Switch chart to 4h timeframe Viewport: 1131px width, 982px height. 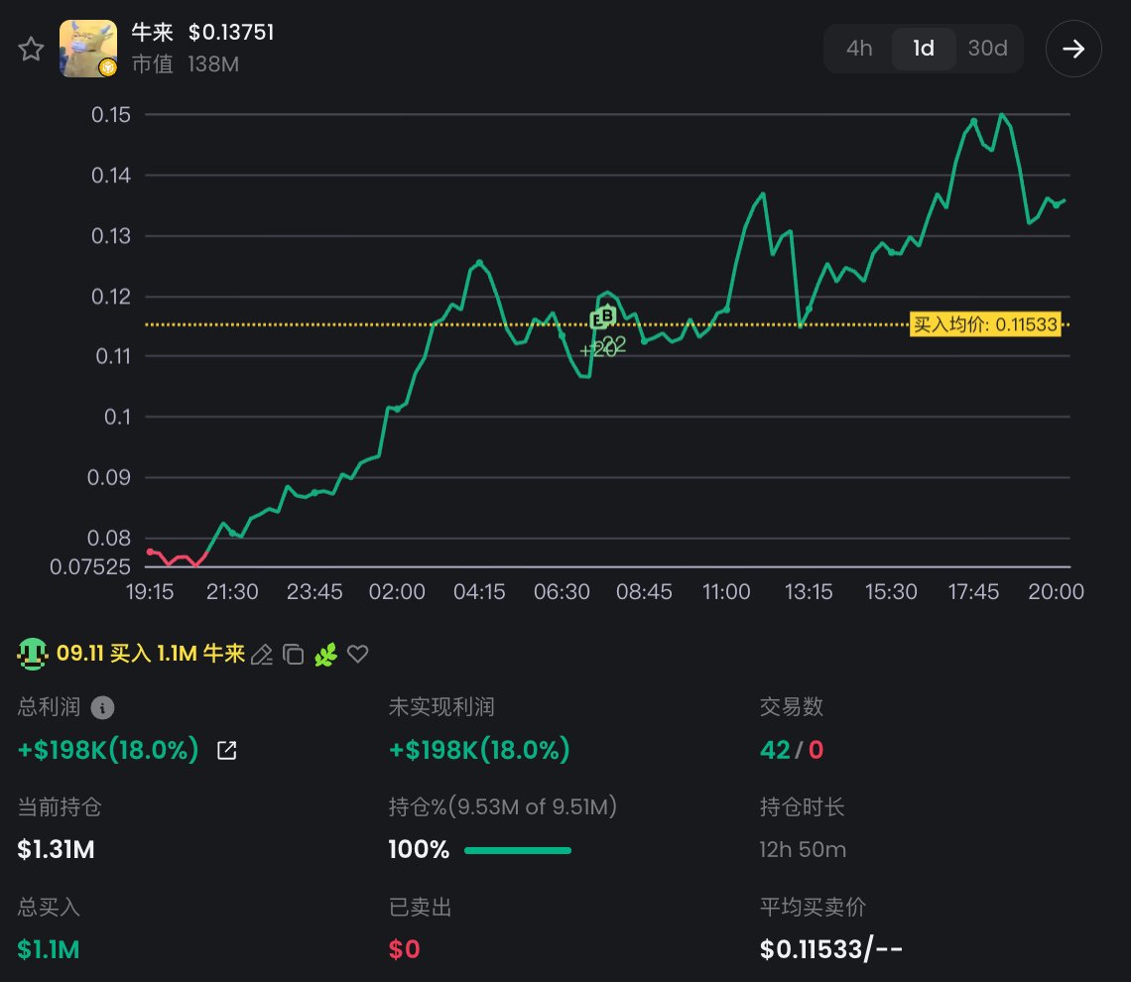(x=859, y=49)
